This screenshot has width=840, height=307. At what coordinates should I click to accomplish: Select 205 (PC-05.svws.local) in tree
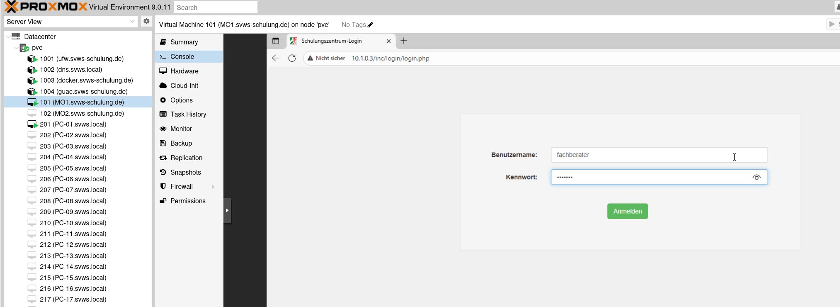pyautogui.click(x=78, y=168)
